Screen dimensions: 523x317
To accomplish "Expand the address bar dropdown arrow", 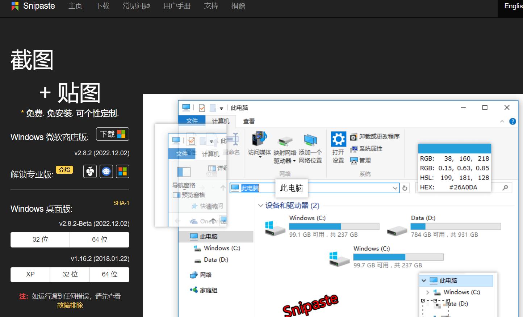I will pyautogui.click(x=395, y=188).
